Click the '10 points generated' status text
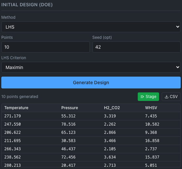The height and width of the screenshot is (169, 182). [20, 97]
